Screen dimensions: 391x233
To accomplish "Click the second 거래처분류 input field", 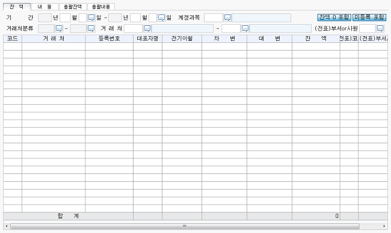I will click(x=78, y=29).
